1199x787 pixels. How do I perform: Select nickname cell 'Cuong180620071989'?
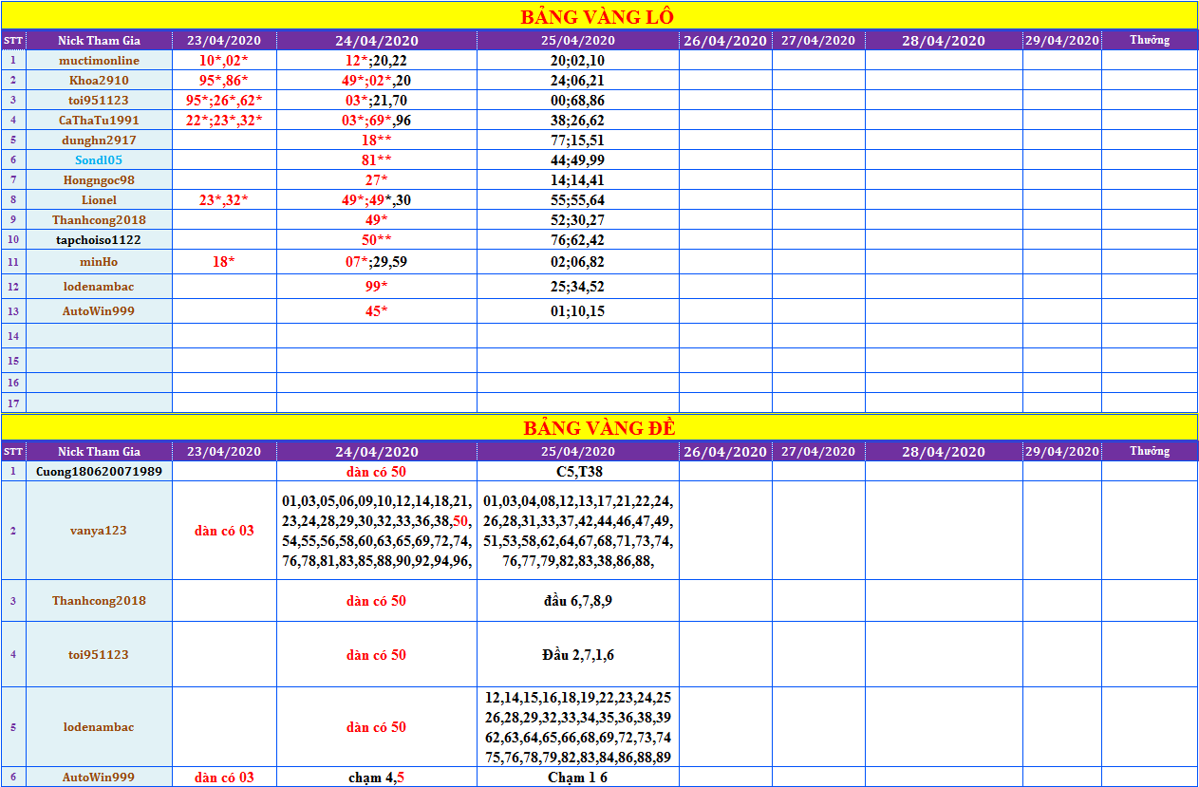pos(99,471)
